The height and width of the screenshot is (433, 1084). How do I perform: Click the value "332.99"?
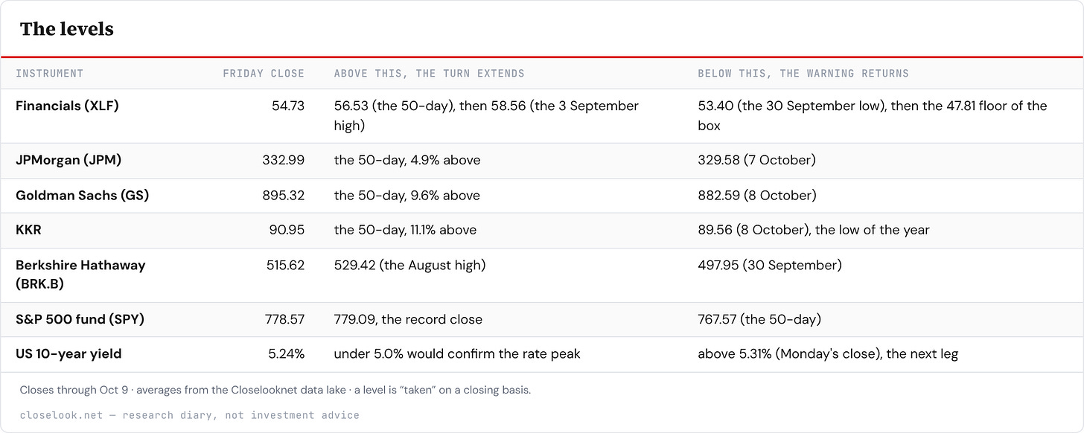click(284, 160)
